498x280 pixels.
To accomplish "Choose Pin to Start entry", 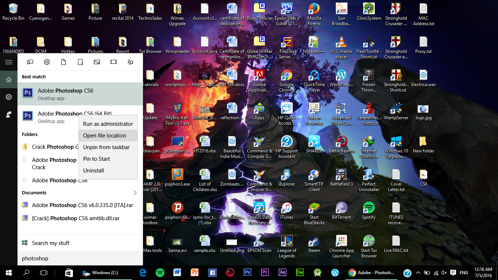I will click(108, 159).
